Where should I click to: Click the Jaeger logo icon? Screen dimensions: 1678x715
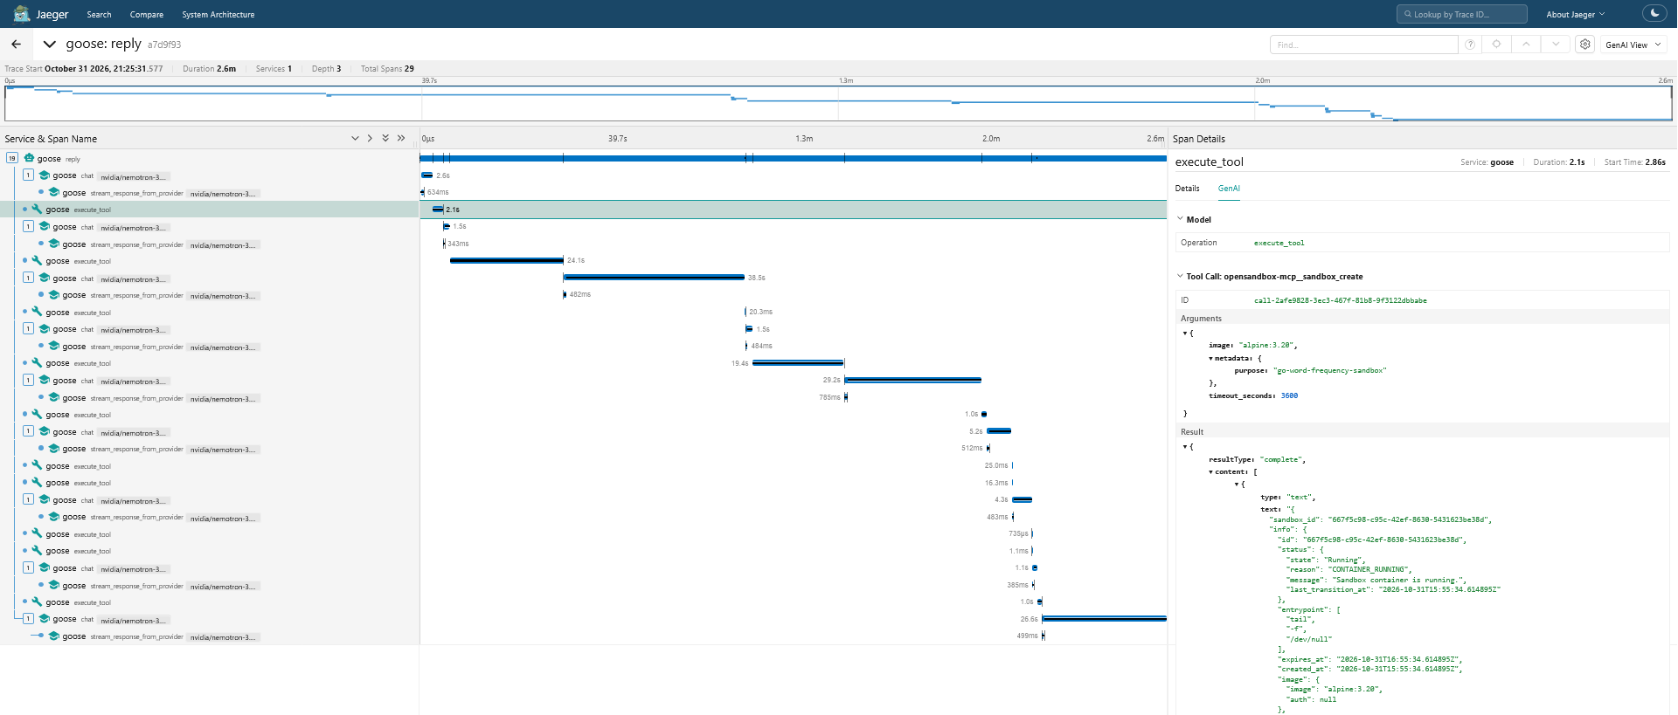(x=22, y=14)
